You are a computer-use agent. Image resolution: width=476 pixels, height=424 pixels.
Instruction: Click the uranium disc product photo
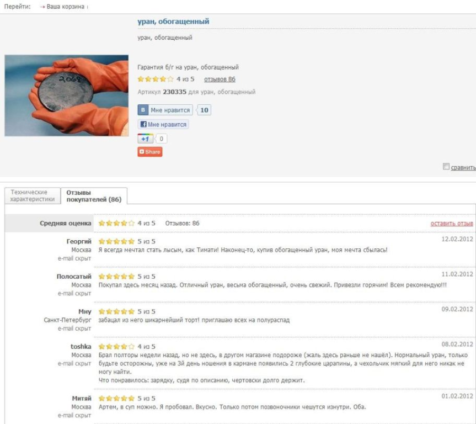[66, 95]
